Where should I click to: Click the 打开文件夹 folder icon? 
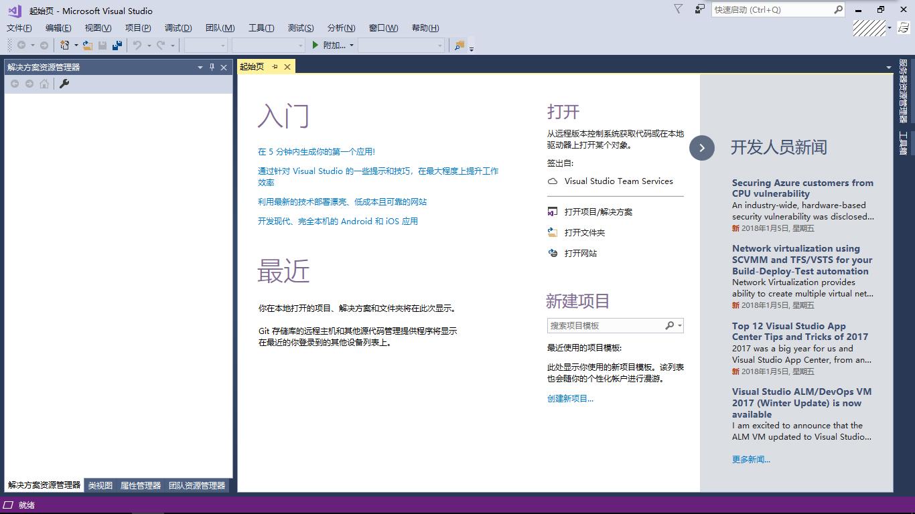(553, 233)
